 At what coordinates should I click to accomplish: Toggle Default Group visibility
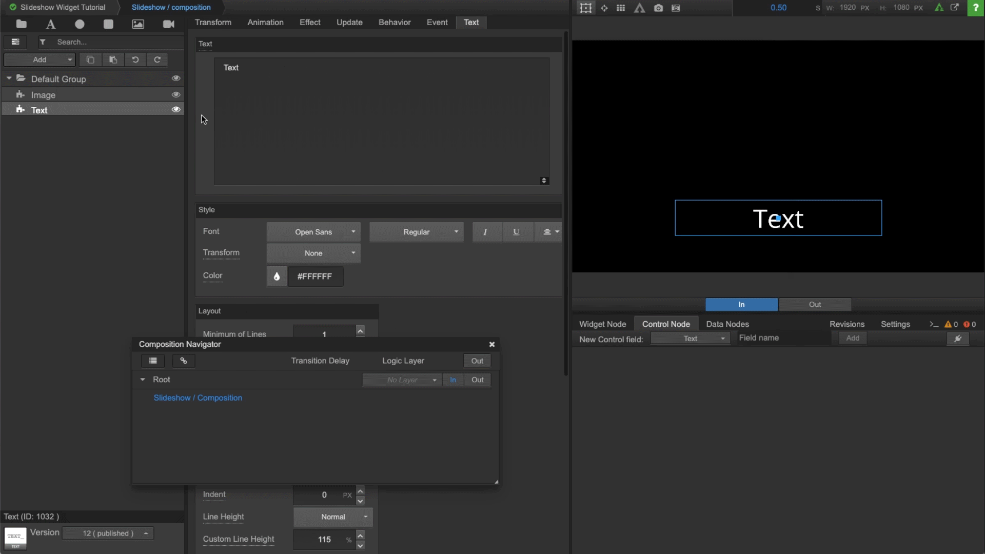[x=176, y=78]
